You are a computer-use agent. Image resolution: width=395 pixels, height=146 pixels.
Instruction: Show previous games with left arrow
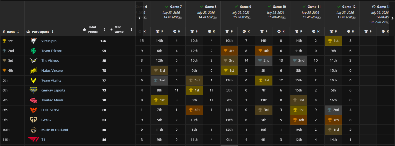[140, 18]
